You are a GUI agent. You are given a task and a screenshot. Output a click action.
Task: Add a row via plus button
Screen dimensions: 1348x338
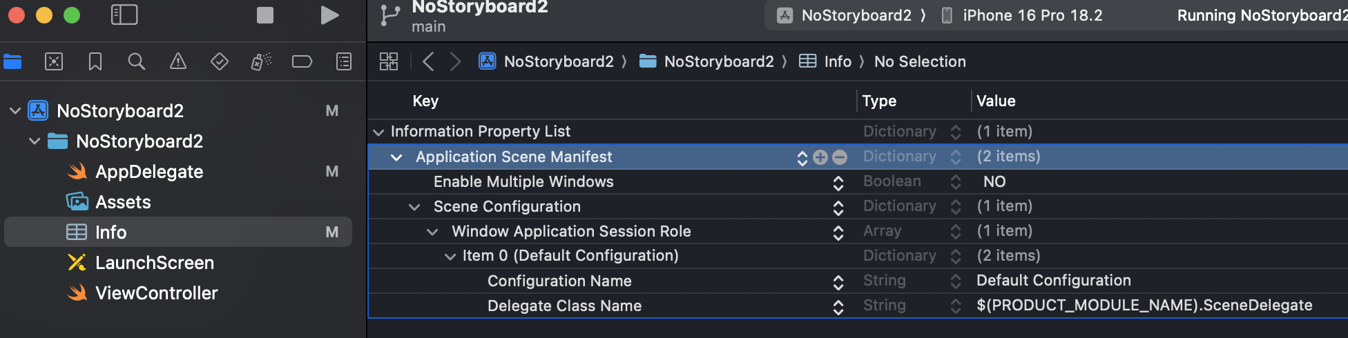tap(820, 157)
